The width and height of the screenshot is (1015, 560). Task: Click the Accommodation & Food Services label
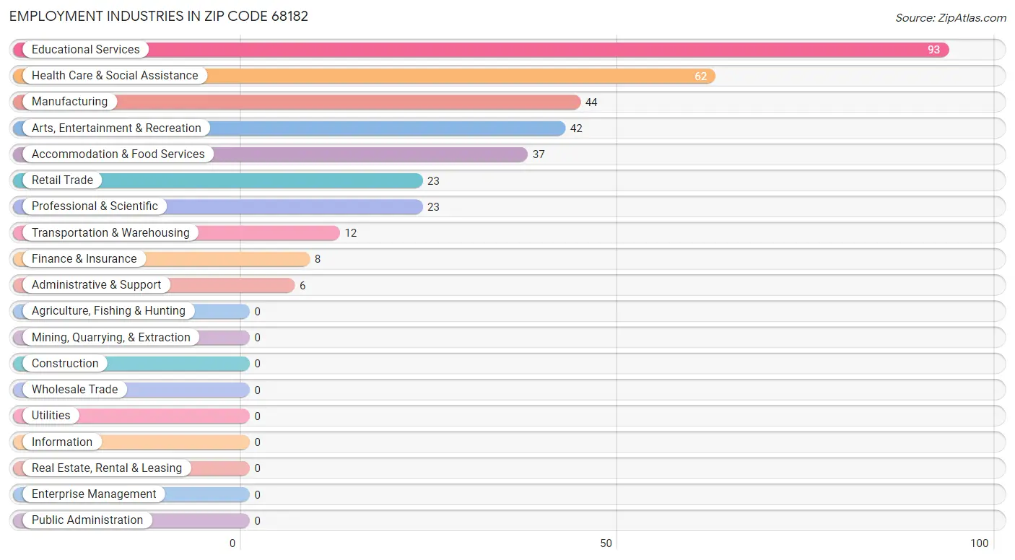(x=118, y=154)
